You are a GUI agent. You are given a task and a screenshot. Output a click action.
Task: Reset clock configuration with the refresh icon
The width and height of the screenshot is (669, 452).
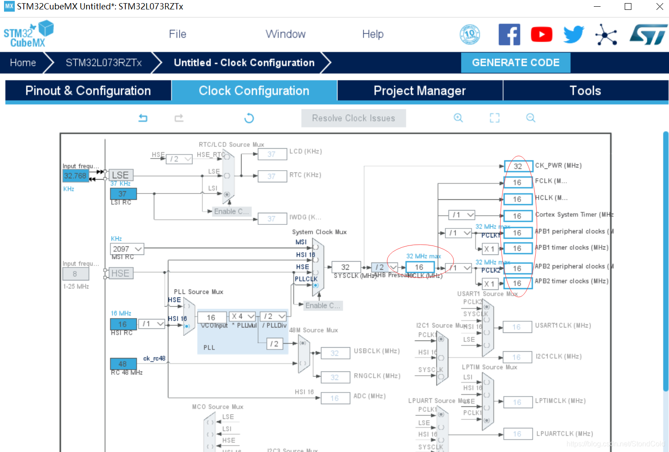[249, 118]
